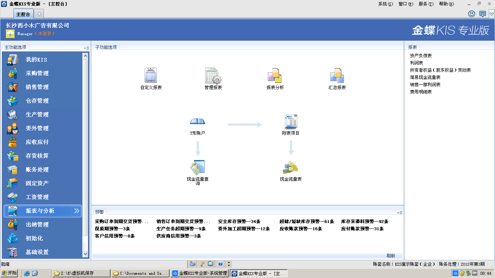Viewport: 495px width, 278px height.
Task: Open 超储/短缺库存预警—61条 warning
Action: click(x=307, y=222)
